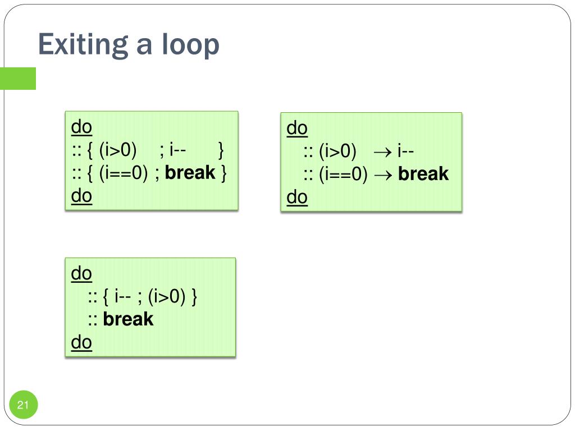The width and height of the screenshot is (575, 431).
Task: Click the bold "break" in the top-left code box
Action: pyautogui.click(x=190, y=173)
